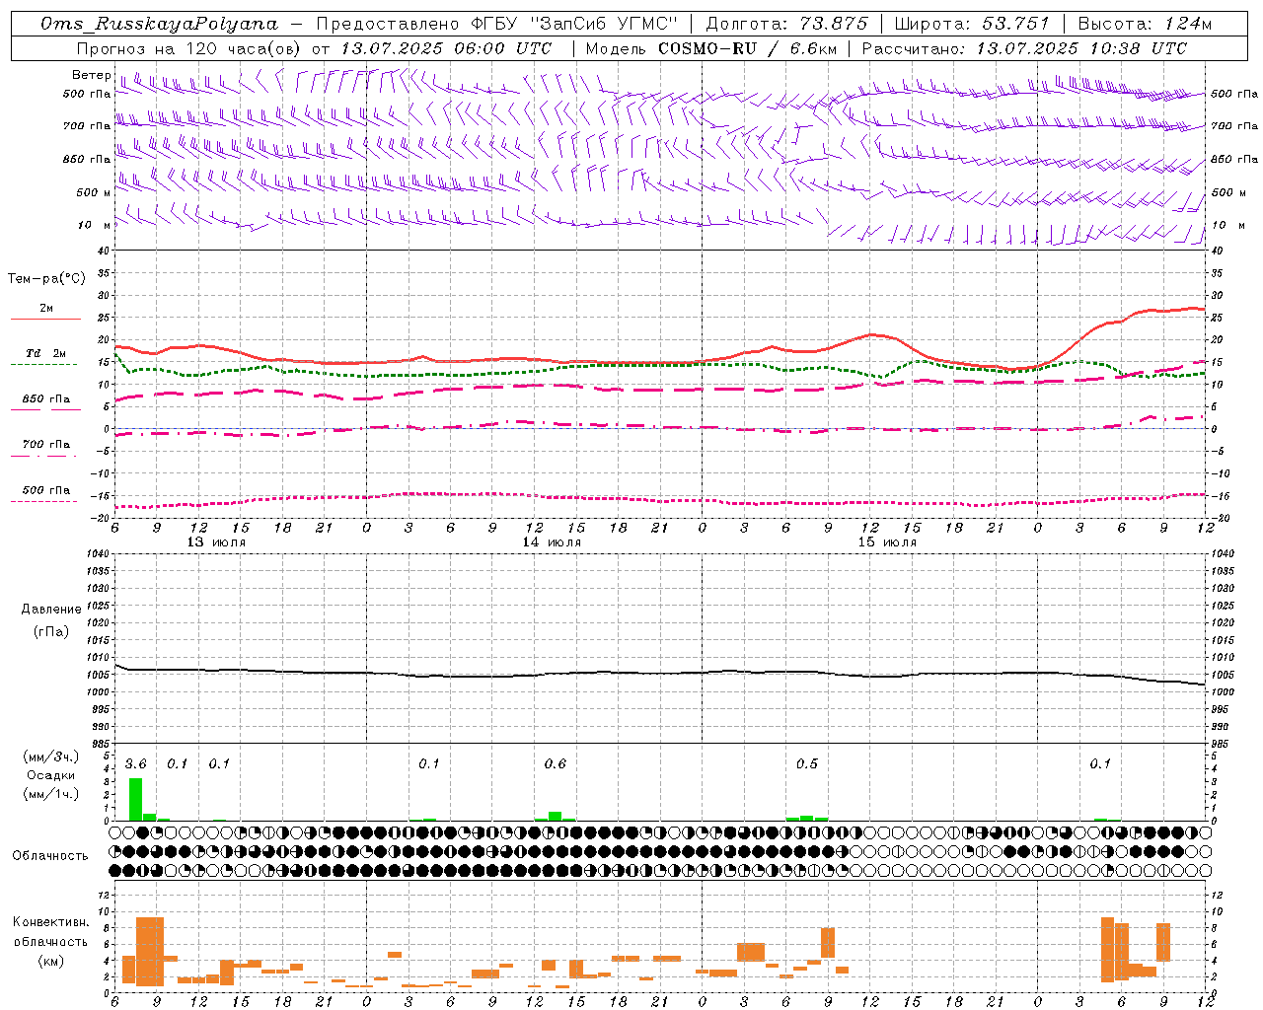Click the 3.6 precipitation total value
The image size is (1263, 1010).
click(x=135, y=763)
